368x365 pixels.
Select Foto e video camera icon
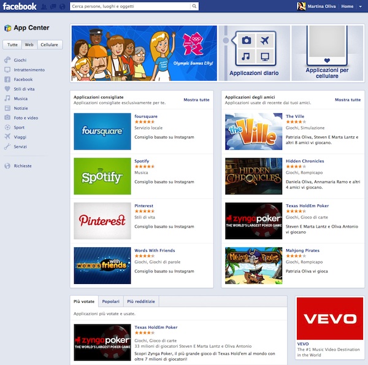tap(7, 118)
